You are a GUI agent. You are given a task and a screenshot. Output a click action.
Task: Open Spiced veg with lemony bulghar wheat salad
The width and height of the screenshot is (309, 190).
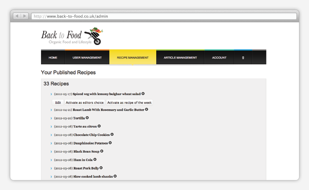tap(107, 94)
